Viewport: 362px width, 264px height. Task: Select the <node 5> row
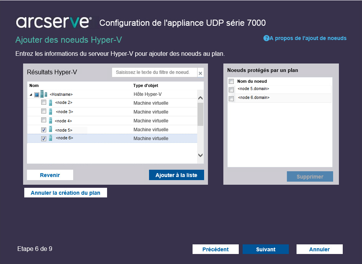(x=112, y=129)
